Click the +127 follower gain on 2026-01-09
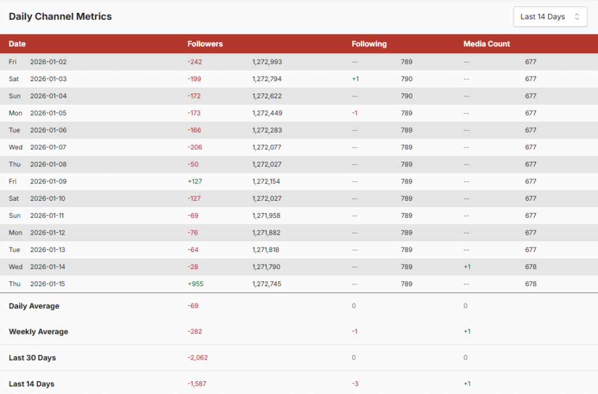598x394 pixels. pyautogui.click(x=195, y=182)
